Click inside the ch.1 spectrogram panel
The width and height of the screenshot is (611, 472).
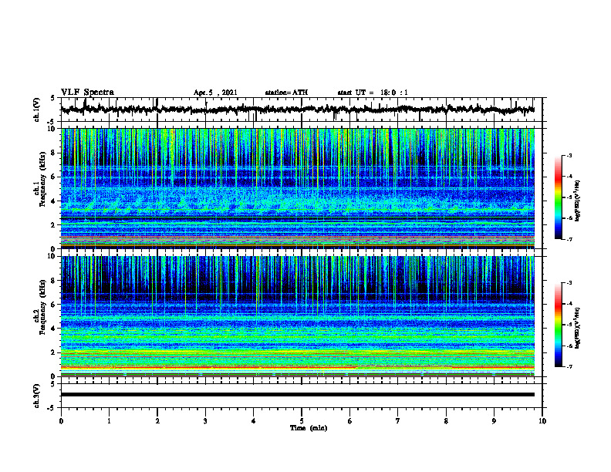click(298, 188)
